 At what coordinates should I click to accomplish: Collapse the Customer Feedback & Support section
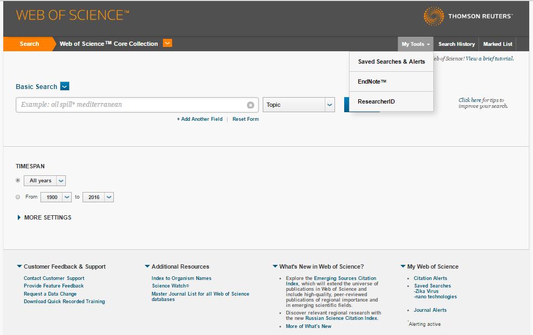19,266
